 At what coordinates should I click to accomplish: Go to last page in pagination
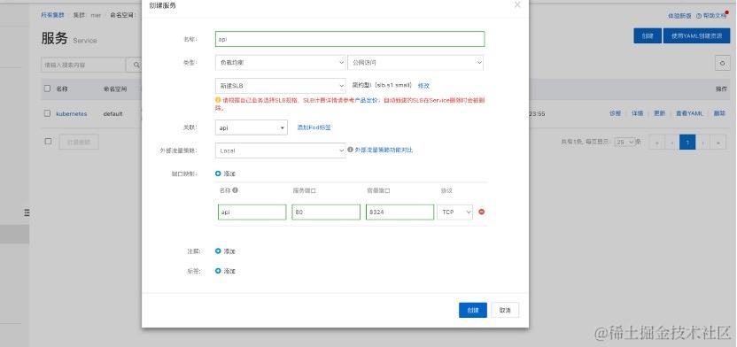718,142
